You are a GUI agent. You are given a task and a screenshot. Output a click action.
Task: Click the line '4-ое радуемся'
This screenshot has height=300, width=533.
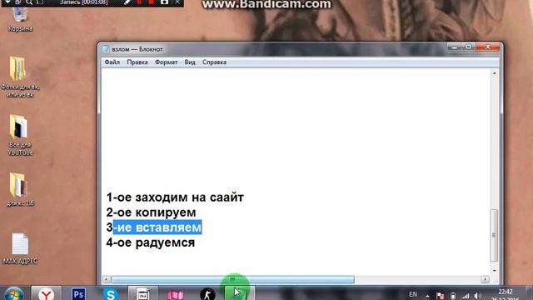(151, 242)
